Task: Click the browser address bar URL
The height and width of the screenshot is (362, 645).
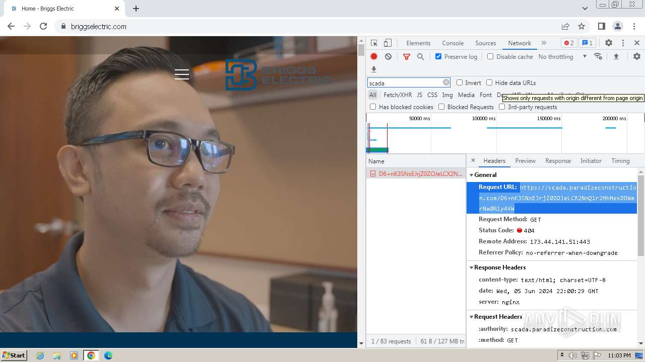Action: tap(99, 27)
